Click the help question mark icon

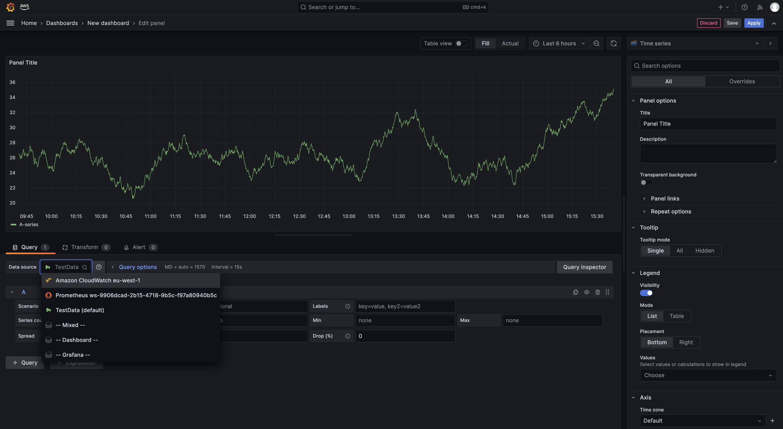745,7
